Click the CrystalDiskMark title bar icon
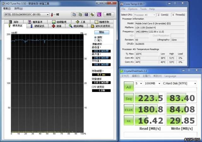 point(122,71)
